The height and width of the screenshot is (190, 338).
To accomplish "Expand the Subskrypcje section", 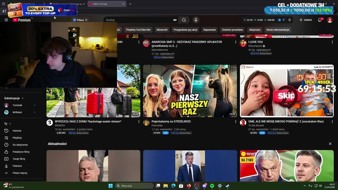I will 14,98.
